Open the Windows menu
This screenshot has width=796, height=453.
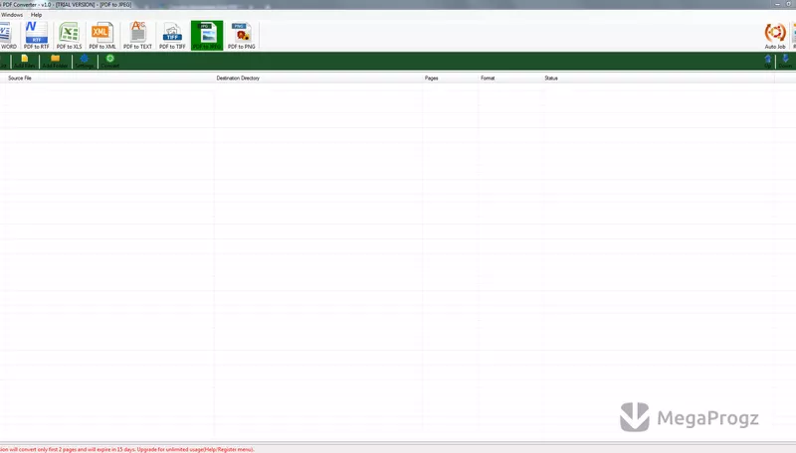click(11, 15)
